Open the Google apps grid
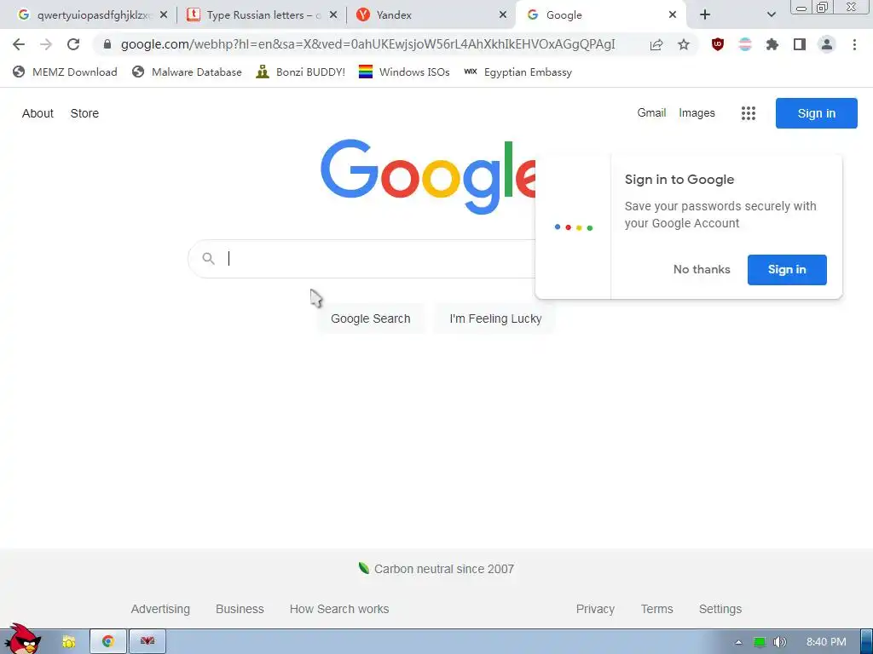Viewport: 873px width, 654px height. 749,113
